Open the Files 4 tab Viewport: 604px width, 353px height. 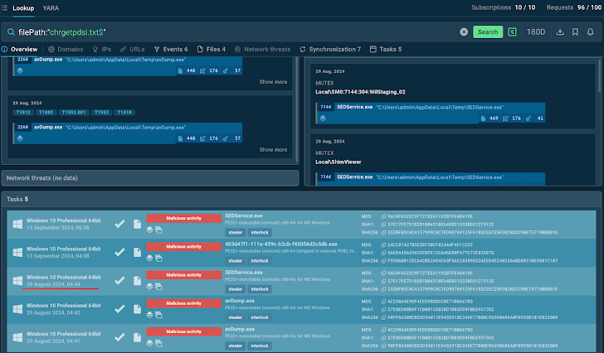click(x=212, y=50)
